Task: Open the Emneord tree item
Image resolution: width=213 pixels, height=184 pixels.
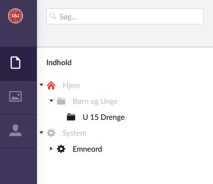Action: click(87, 149)
